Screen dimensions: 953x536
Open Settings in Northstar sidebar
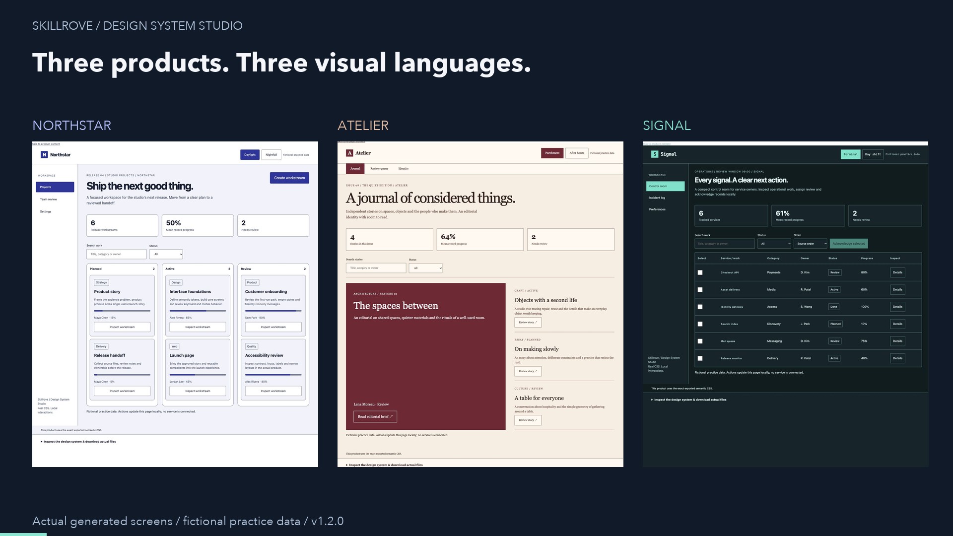[x=55, y=211]
